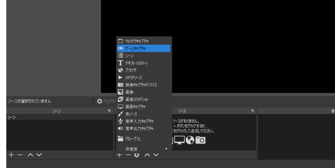The image size is (335, 168).
Task: Click the folder icon beside グループ化
Action: tap(120, 139)
